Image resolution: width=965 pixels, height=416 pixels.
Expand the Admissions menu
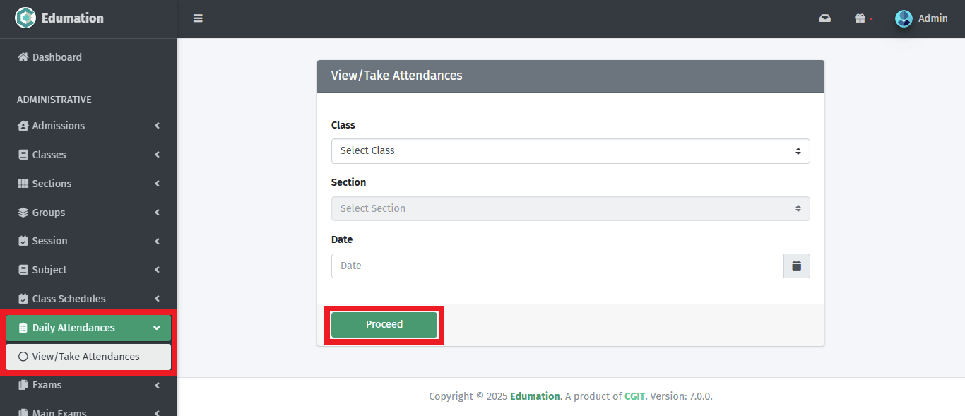[88, 126]
